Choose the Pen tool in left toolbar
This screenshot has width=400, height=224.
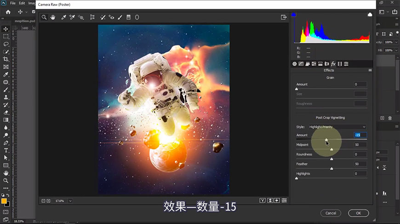tap(6, 143)
